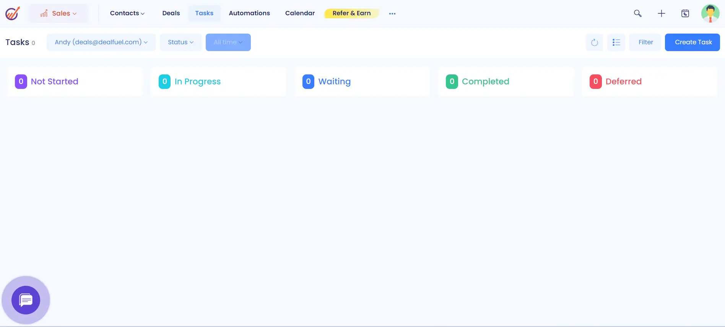Open the user profile avatar
The width and height of the screenshot is (725, 327).
coord(710,13)
